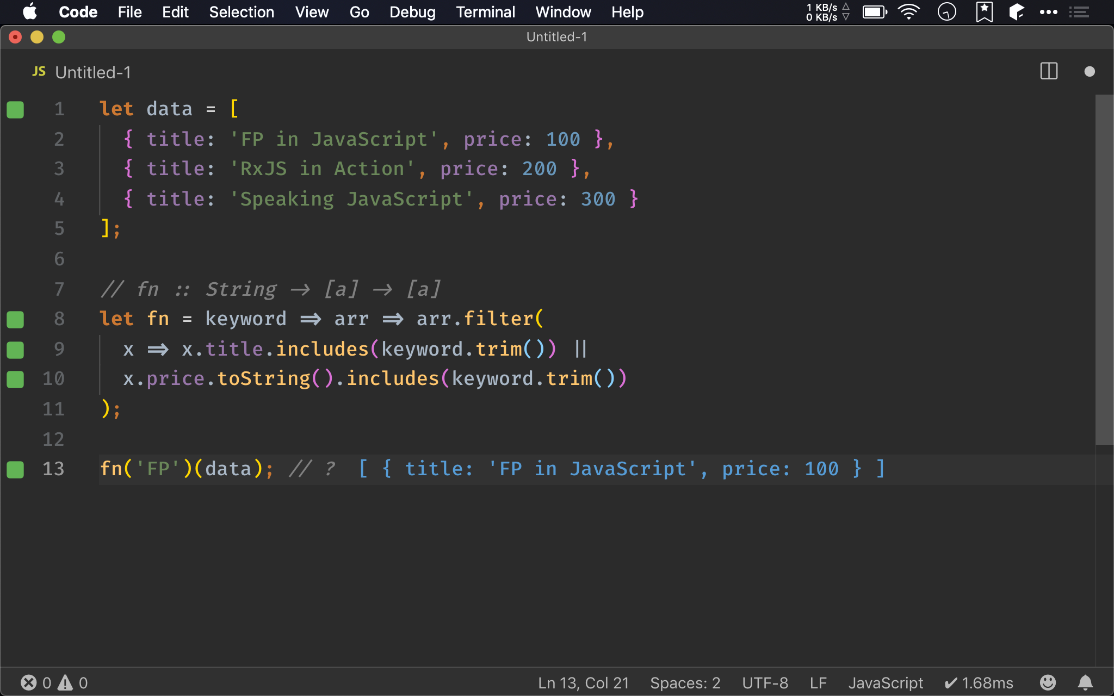The width and height of the screenshot is (1114, 696).
Task: Click the type signature comment on line 7
Action: tap(270, 289)
